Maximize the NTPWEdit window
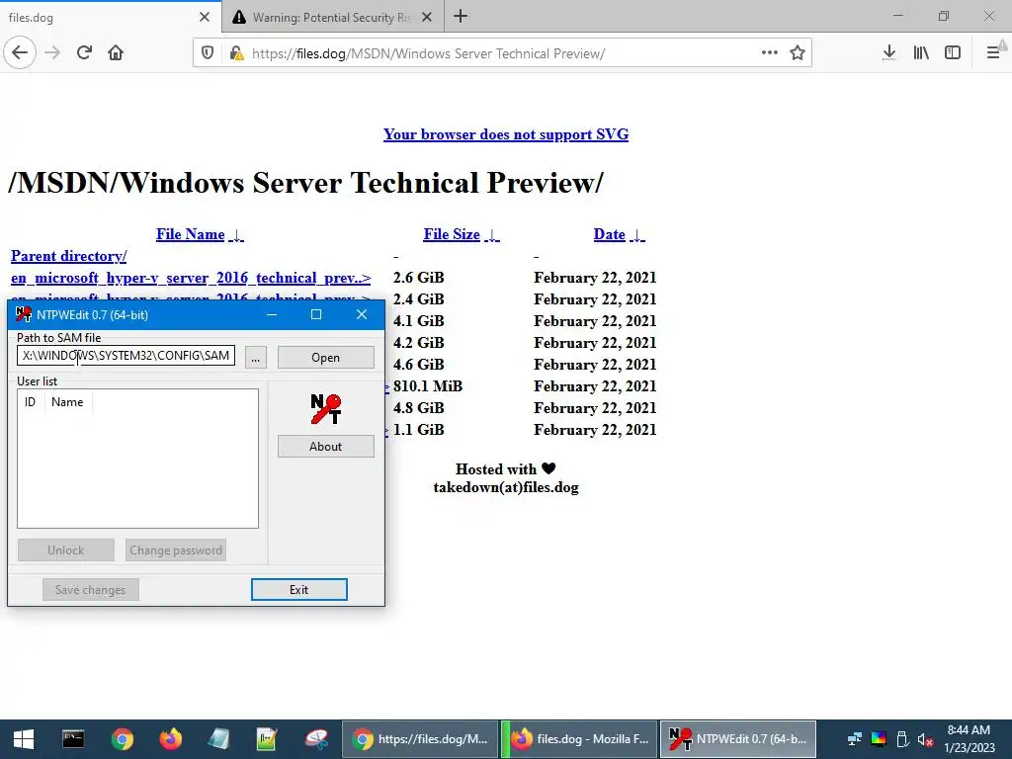 pyautogui.click(x=316, y=314)
